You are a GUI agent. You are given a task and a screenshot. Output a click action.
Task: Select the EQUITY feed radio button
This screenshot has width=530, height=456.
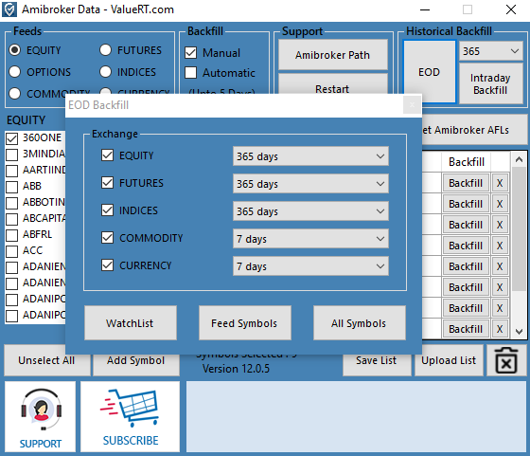point(14,49)
